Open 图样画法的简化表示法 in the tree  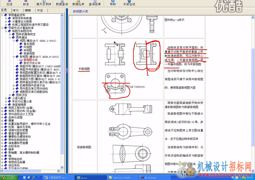click(x=40, y=82)
